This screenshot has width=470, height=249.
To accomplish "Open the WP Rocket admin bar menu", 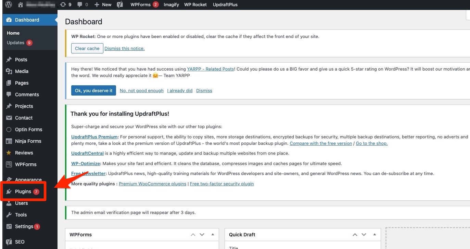I will (195, 4).
